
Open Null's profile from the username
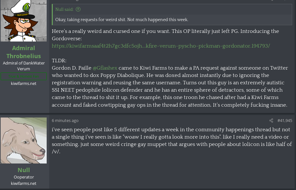pyautogui.click(x=24, y=170)
